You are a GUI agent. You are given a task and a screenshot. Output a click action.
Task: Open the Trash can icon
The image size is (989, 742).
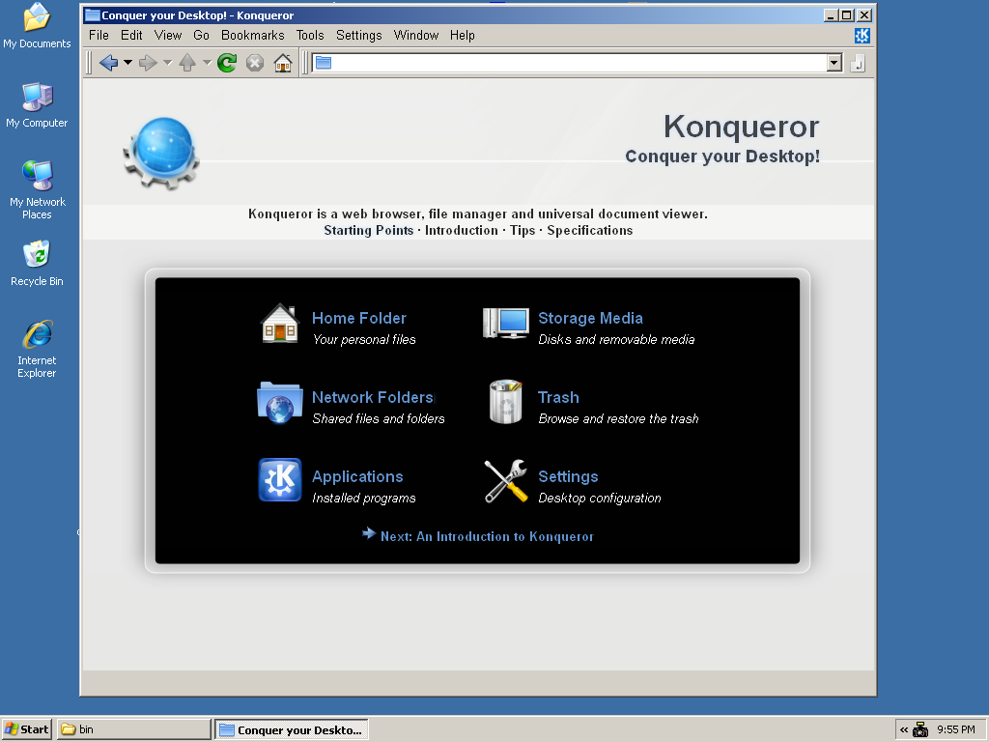click(x=506, y=402)
